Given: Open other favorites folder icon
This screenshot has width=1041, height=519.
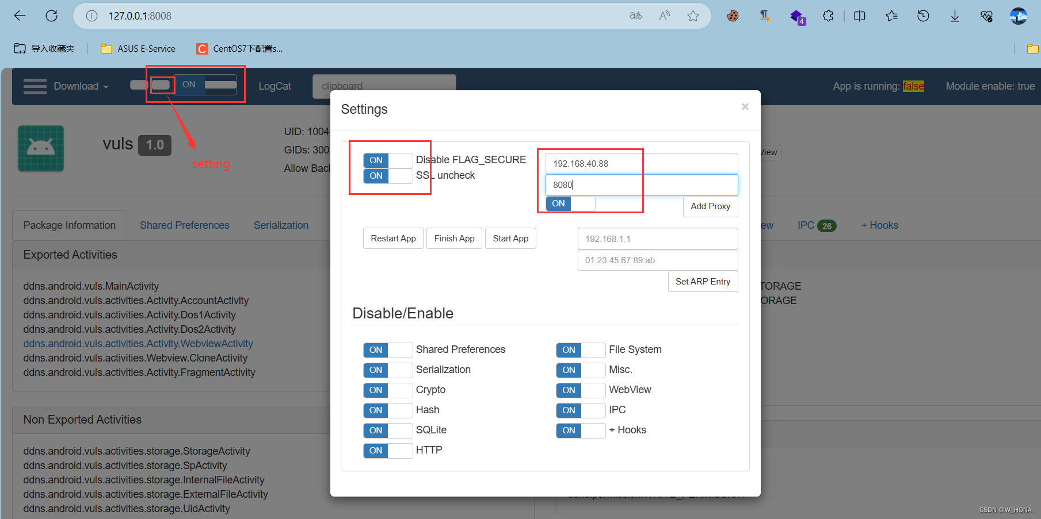Looking at the screenshot, I should pyautogui.click(x=1032, y=49).
